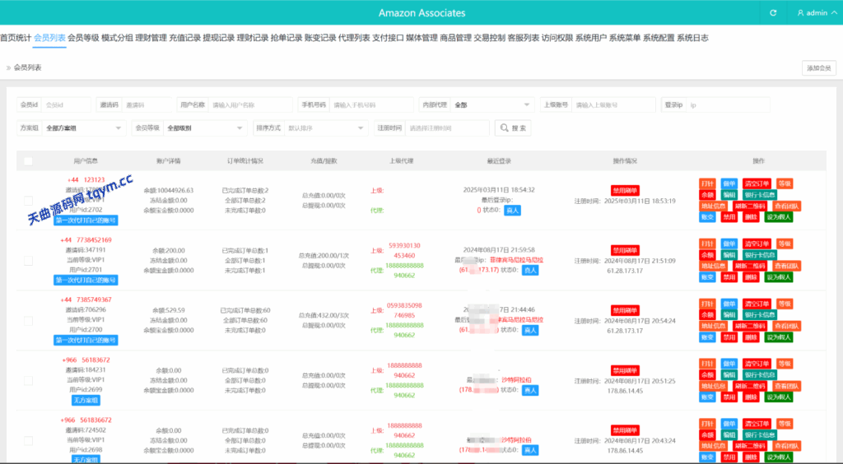Open the 内部代理 dropdown
The image size is (843, 464).
coord(492,104)
